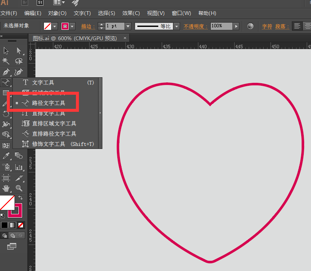The height and width of the screenshot is (271, 311).
Task: Enable Draw Inside mode
Action: tap(20, 236)
